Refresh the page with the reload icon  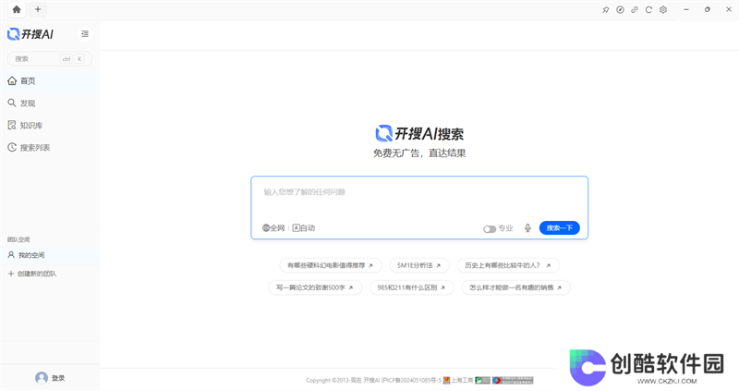click(648, 9)
